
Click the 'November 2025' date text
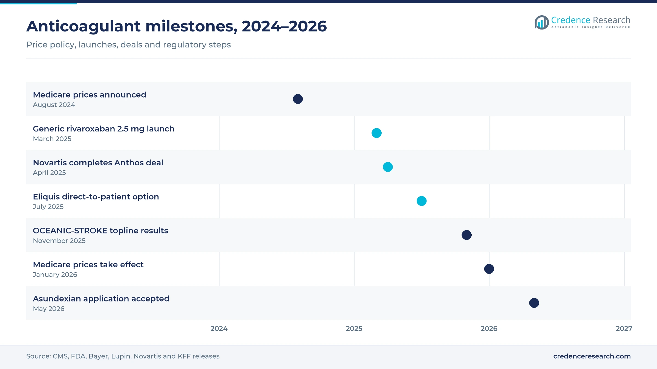[x=59, y=241]
